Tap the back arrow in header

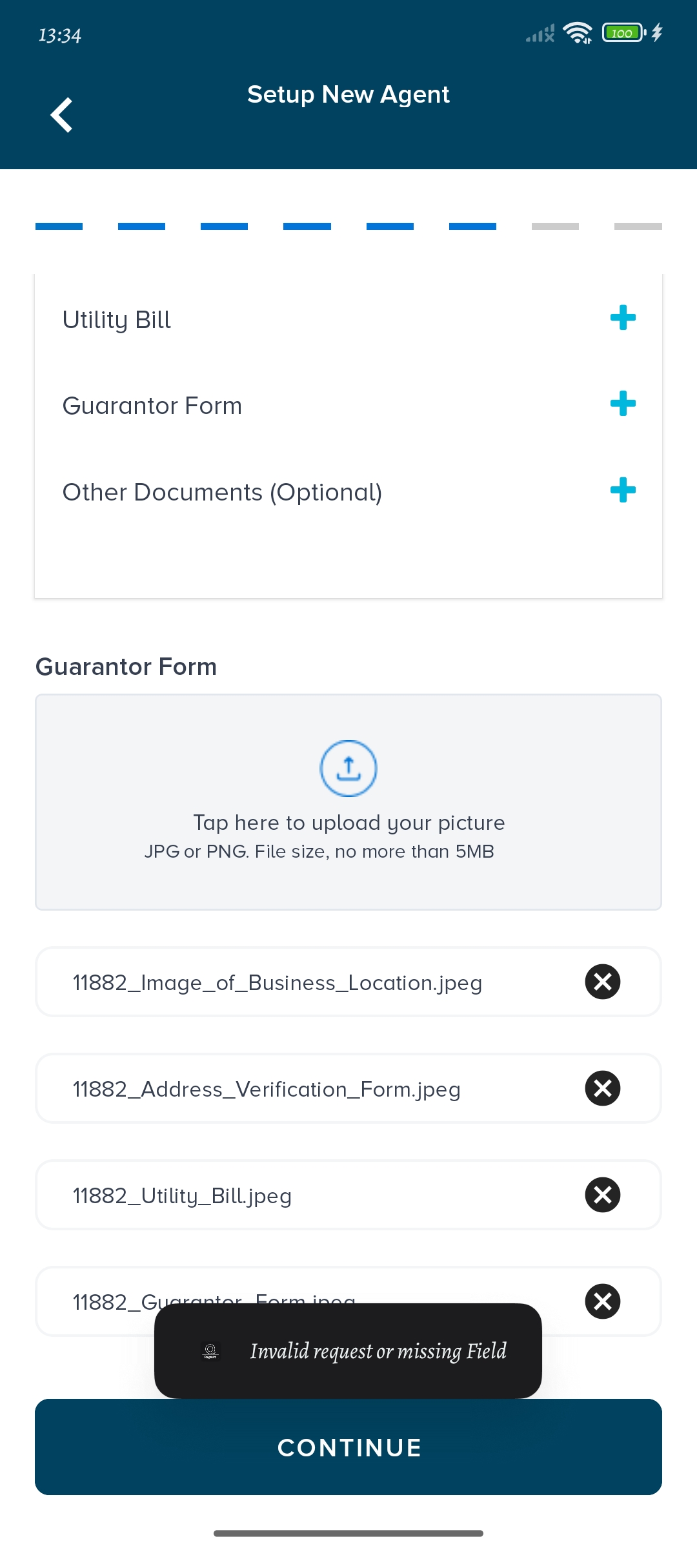[61, 115]
